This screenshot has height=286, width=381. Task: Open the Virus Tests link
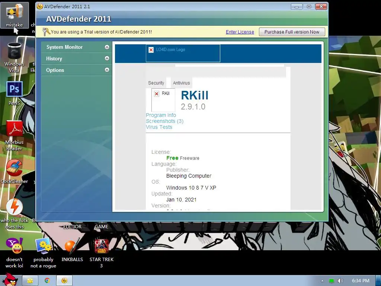click(x=159, y=127)
